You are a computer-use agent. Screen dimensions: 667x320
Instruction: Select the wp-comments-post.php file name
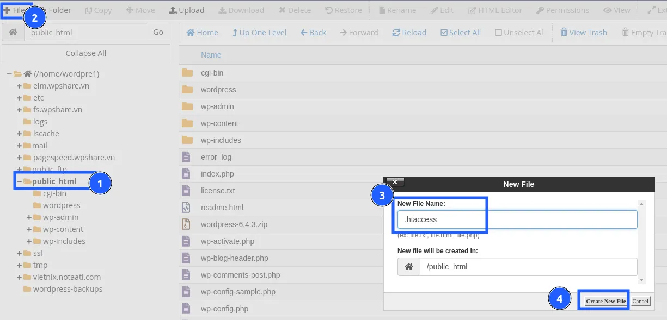click(x=240, y=275)
